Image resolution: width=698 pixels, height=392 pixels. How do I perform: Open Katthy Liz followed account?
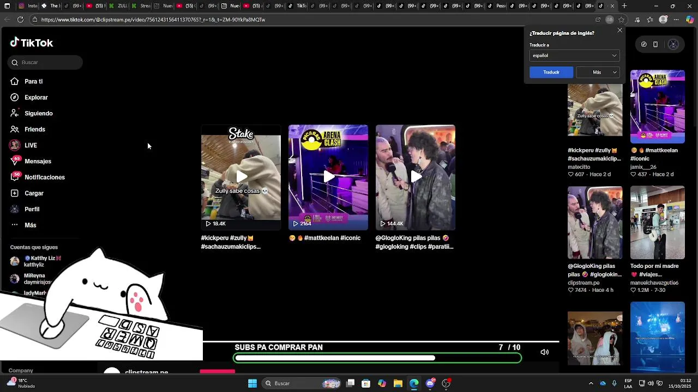(x=35, y=261)
